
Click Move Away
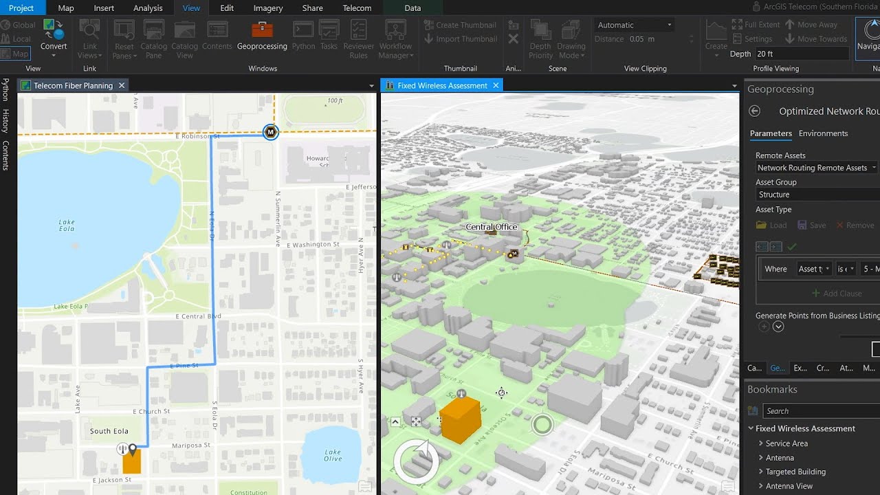[x=811, y=25]
